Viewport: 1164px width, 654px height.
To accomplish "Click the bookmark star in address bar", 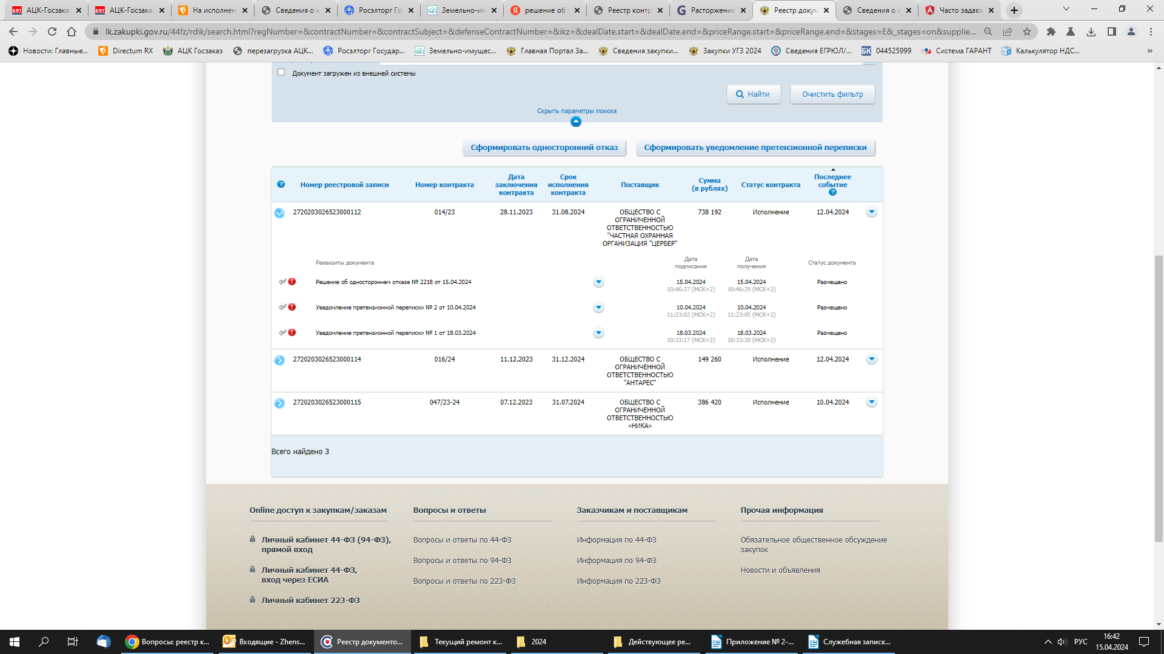I will 1027,31.
